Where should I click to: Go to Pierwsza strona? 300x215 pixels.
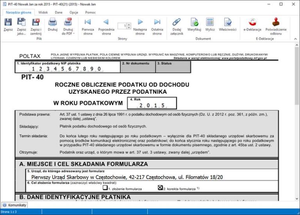click(x=88, y=27)
